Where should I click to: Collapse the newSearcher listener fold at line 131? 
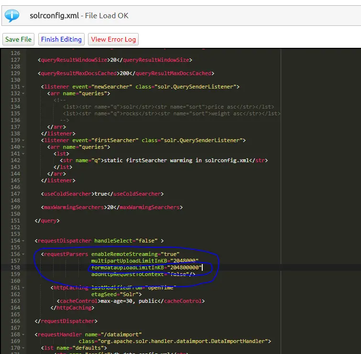pos(23,87)
